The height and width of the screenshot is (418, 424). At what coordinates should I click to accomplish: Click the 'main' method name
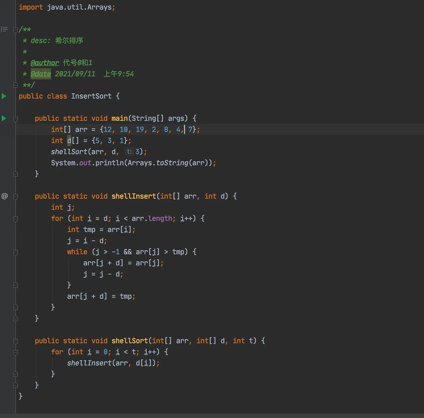120,118
